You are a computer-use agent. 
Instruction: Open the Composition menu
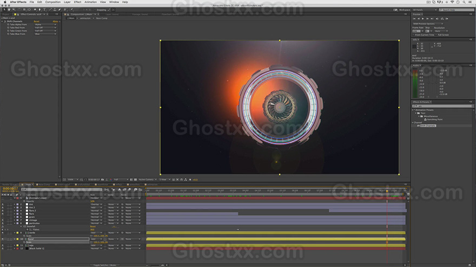53,2
